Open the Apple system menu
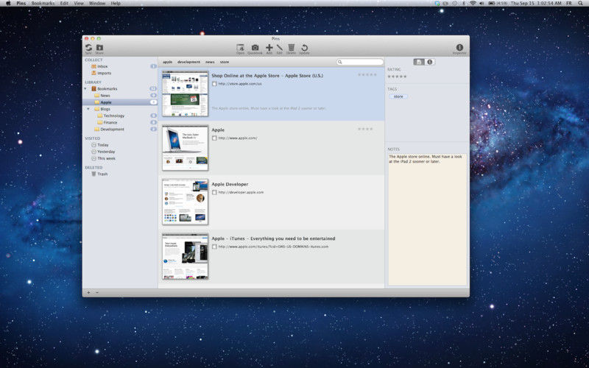Image resolution: width=589 pixels, height=368 pixels. 8,4
